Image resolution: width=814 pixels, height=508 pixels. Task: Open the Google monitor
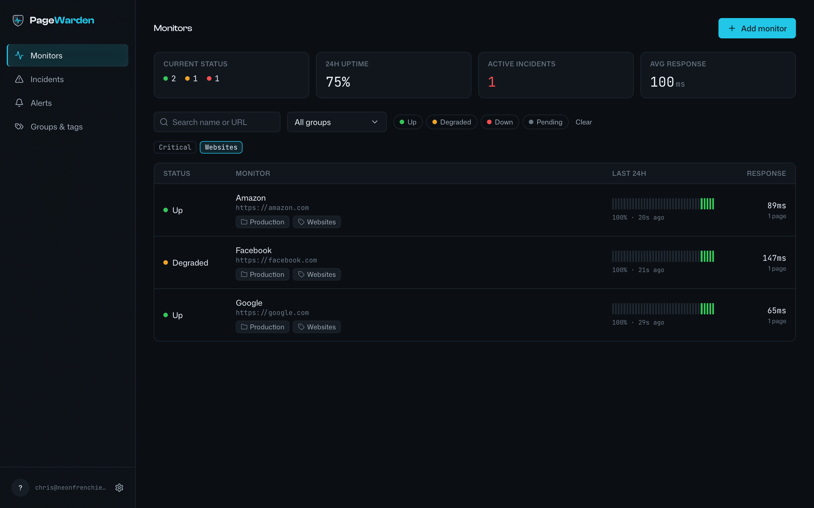point(249,303)
